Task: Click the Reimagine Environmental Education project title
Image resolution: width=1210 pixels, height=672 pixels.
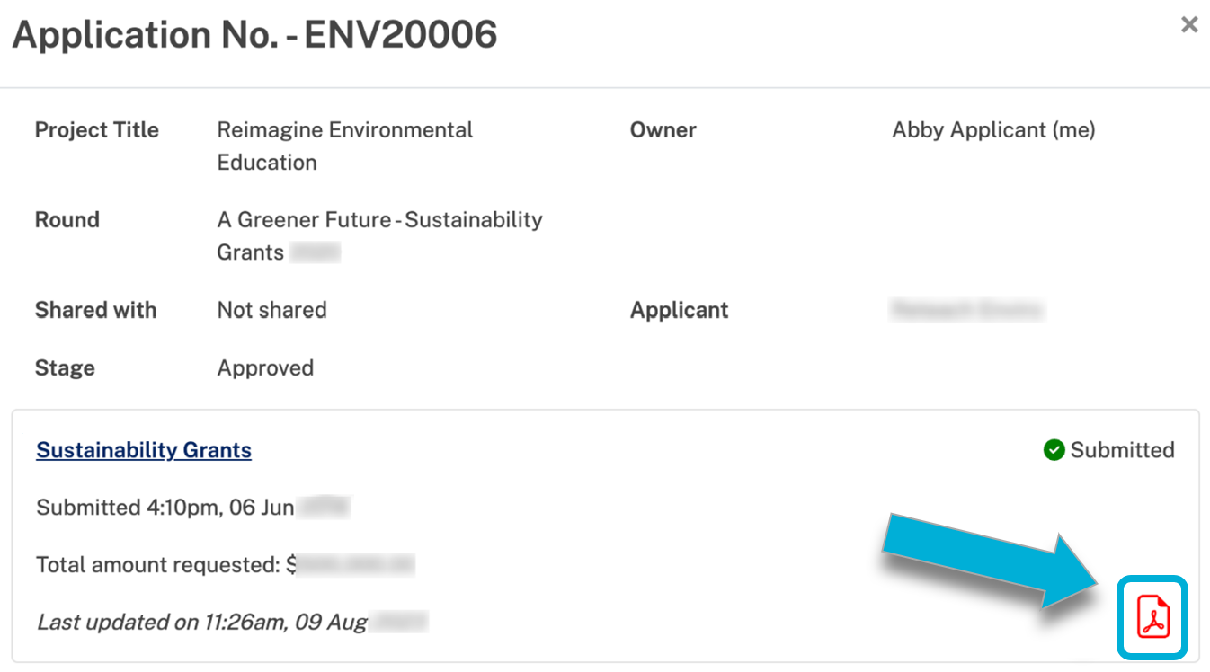Action: pyautogui.click(x=344, y=146)
